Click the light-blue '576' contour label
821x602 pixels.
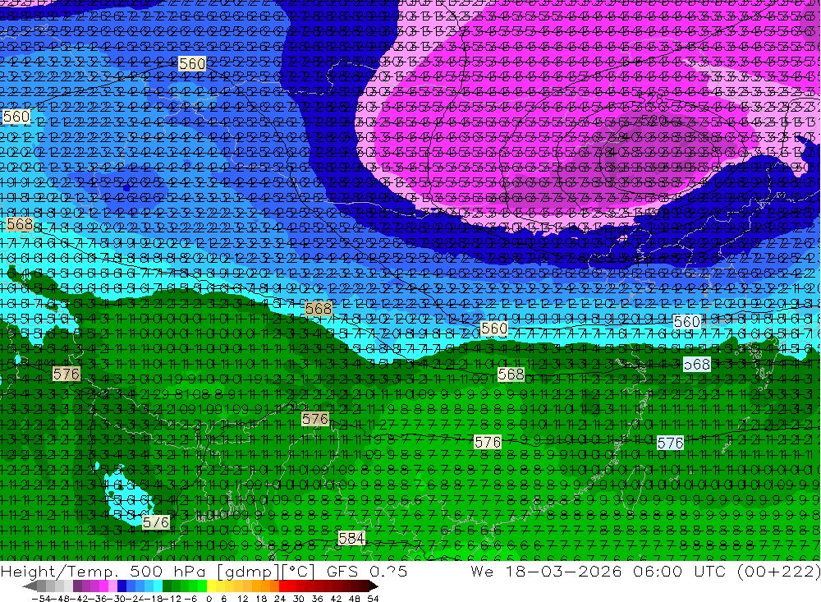point(670,443)
